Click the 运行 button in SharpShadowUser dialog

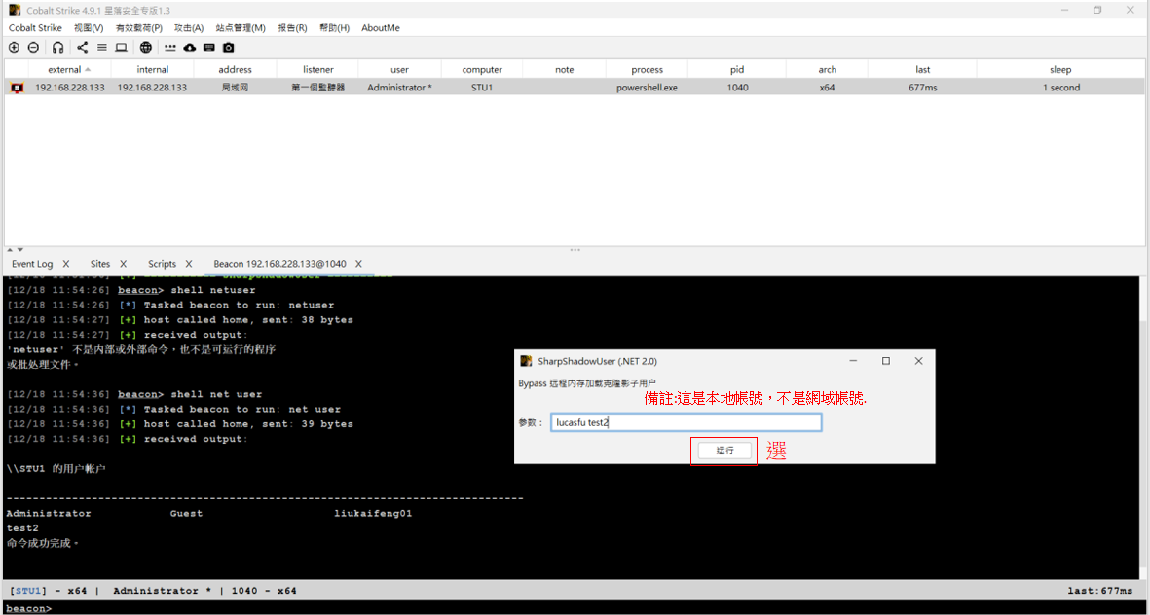724,451
